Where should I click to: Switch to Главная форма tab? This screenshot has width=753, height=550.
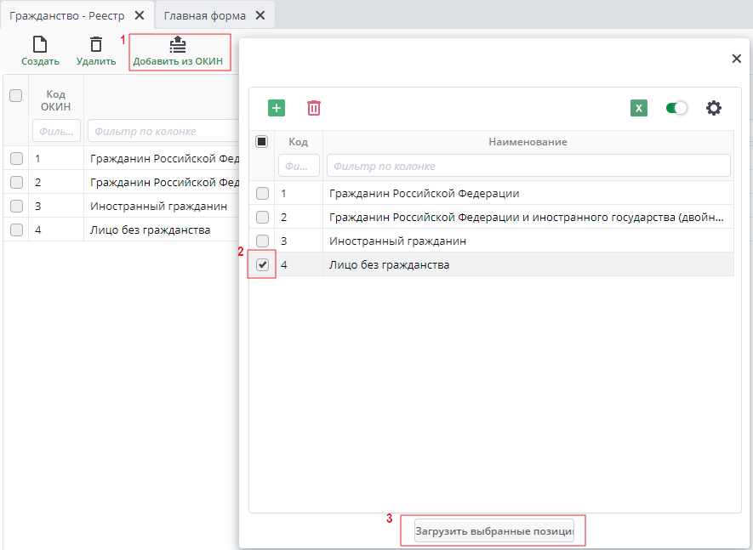click(x=205, y=15)
